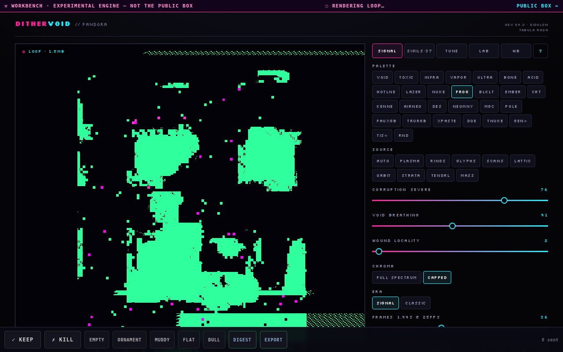The image size is (563, 352).
Task: Follow the PUBLIC BOX link
Action: [x=537, y=6]
